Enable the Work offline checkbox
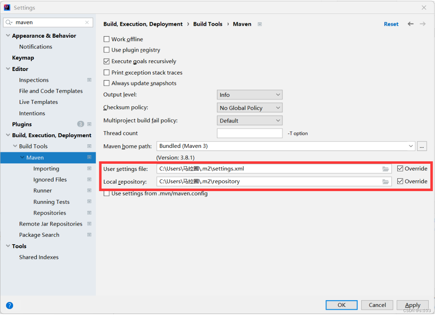The width and height of the screenshot is (437, 316). click(x=107, y=39)
